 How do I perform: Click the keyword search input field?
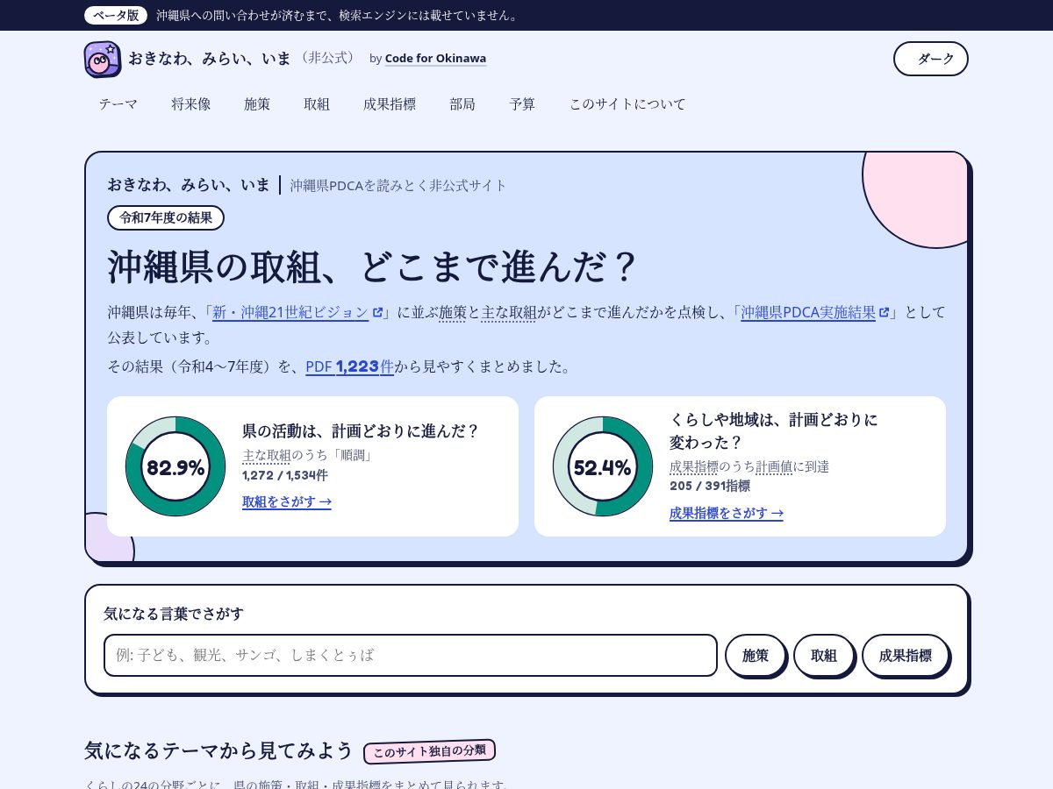[411, 655]
